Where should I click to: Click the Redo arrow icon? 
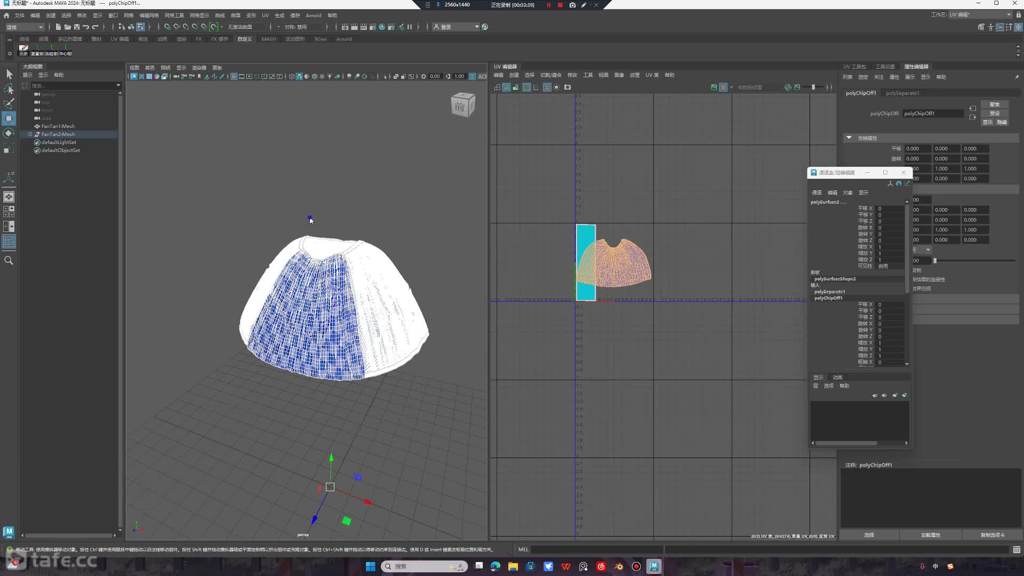coord(95,27)
